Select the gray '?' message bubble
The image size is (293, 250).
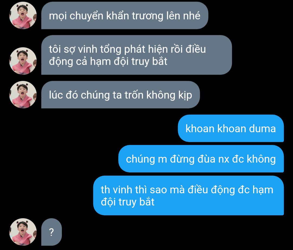(x=51, y=232)
